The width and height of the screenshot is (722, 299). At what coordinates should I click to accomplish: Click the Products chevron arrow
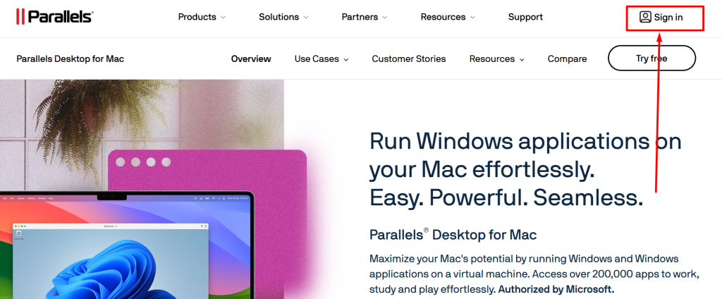click(223, 18)
